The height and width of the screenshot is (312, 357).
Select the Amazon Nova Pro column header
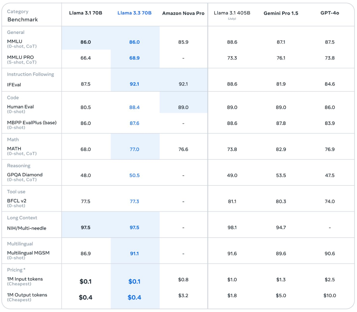(x=183, y=13)
